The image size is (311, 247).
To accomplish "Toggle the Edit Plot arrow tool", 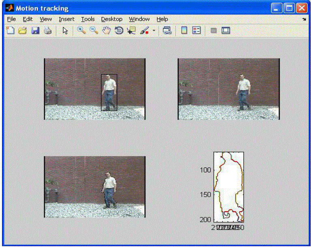I will pyautogui.click(x=65, y=30).
